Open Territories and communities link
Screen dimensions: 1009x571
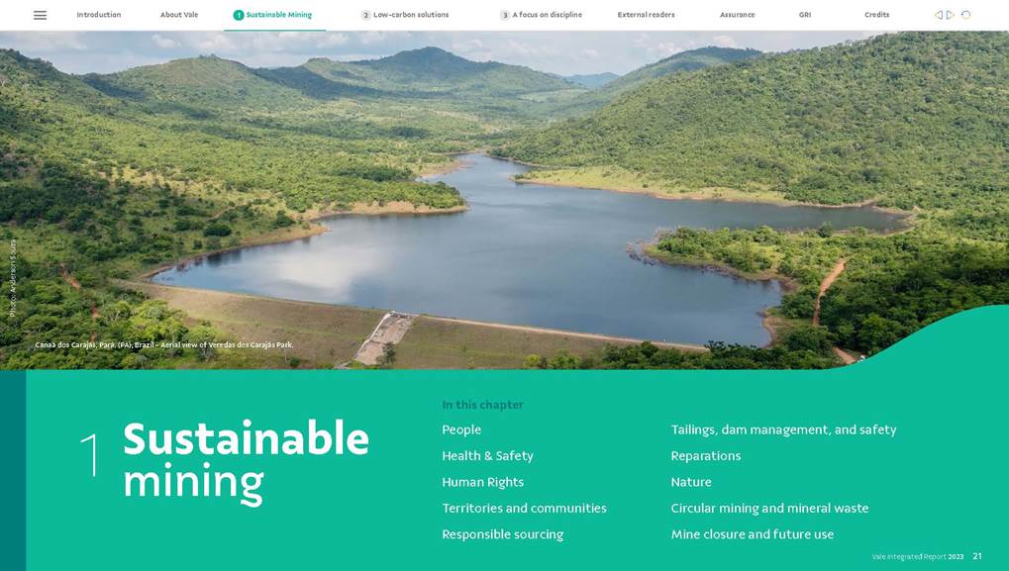tap(524, 508)
